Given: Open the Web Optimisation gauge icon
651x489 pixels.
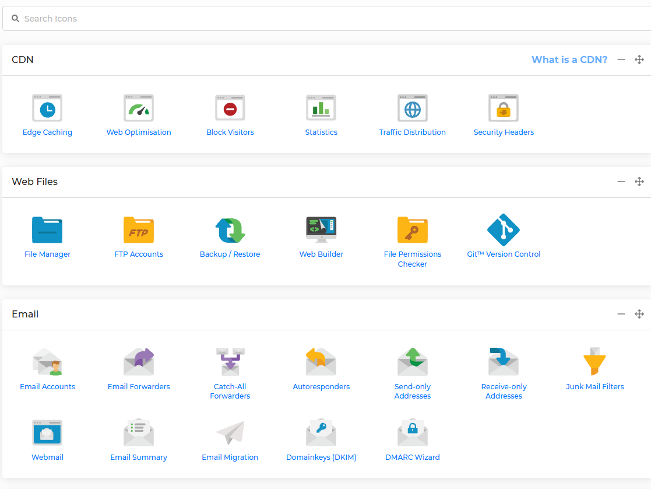Looking at the screenshot, I should tap(139, 108).
